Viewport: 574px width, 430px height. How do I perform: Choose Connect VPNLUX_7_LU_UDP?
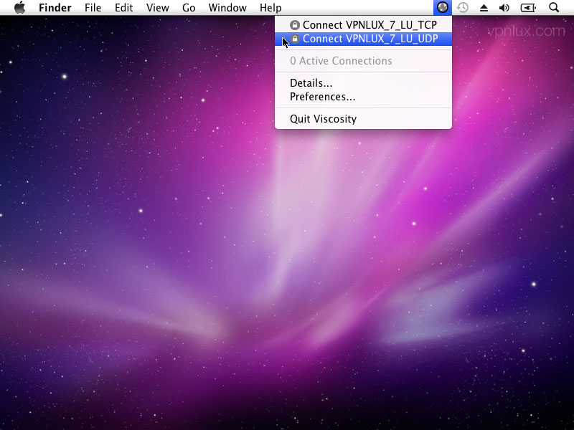point(363,39)
